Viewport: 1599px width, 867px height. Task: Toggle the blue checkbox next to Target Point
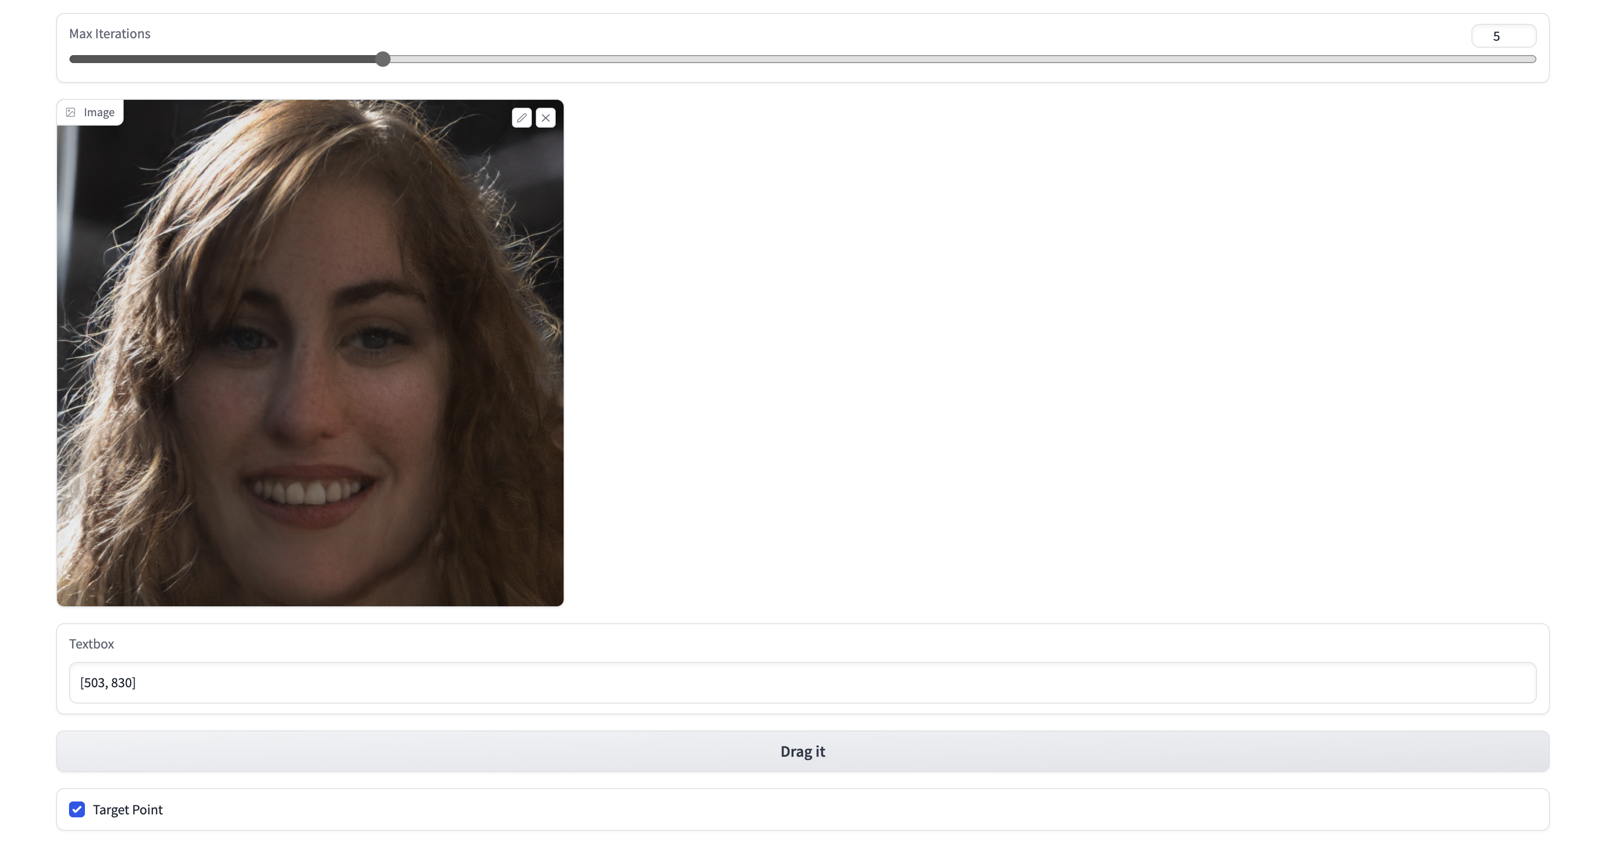pos(76,809)
